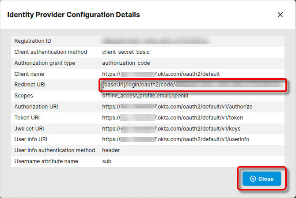
Task: Select the client_secret_basic value
Action: click(126, 52)
